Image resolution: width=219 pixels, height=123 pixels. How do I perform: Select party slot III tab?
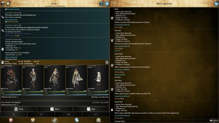point(68,115)
